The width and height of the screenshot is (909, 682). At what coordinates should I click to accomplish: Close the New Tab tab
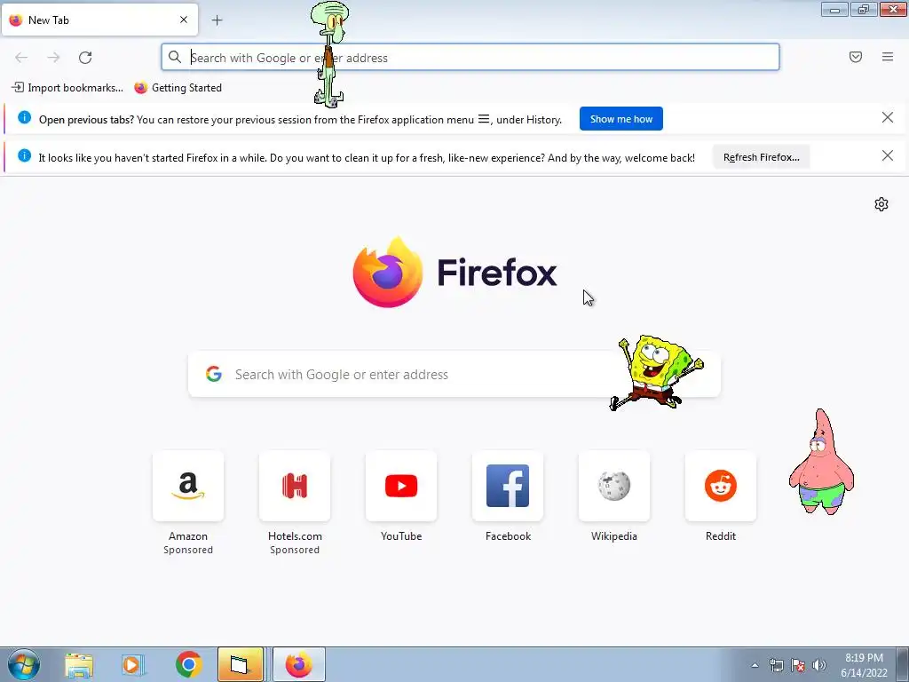tap(184, 20)
